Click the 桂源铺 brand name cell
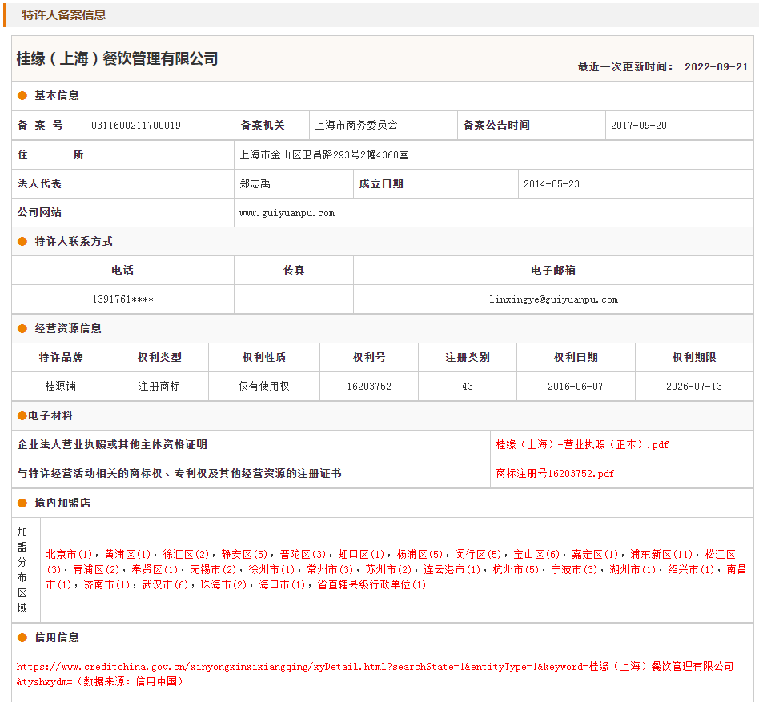The height and width of the screenshot is (702, 759). [x=61, y=387]
